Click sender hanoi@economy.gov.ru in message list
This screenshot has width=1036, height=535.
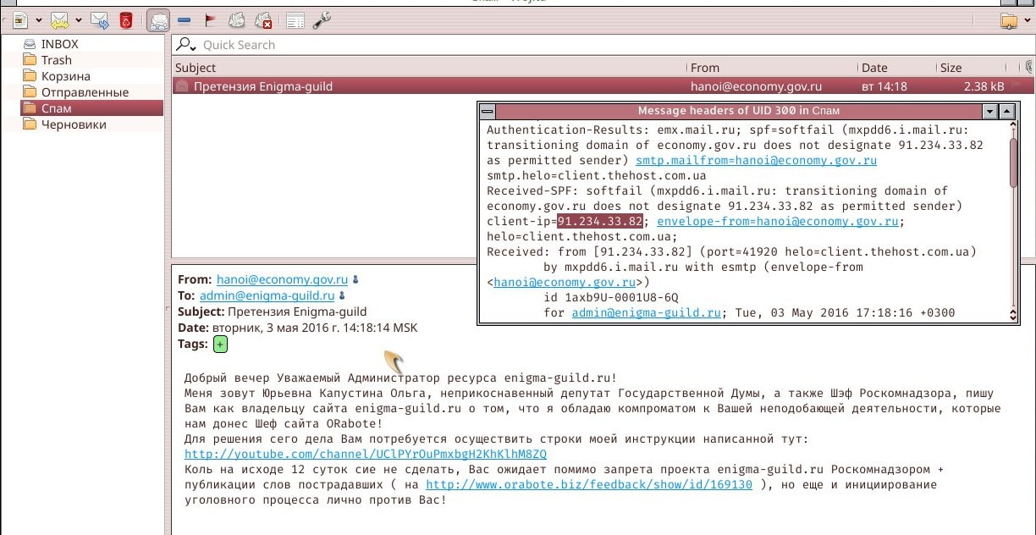(x=756, y=86)
